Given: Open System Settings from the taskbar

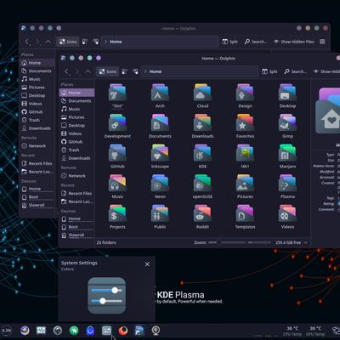Looking at the screenshot, I should click(107, 331).
